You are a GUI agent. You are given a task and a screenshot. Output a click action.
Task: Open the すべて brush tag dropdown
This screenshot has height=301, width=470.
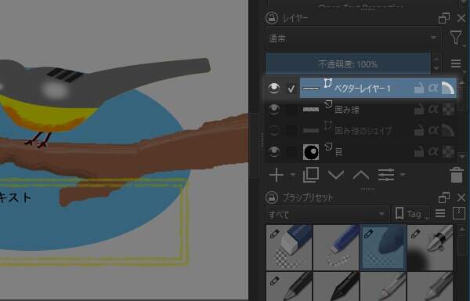tap(327, 214)
